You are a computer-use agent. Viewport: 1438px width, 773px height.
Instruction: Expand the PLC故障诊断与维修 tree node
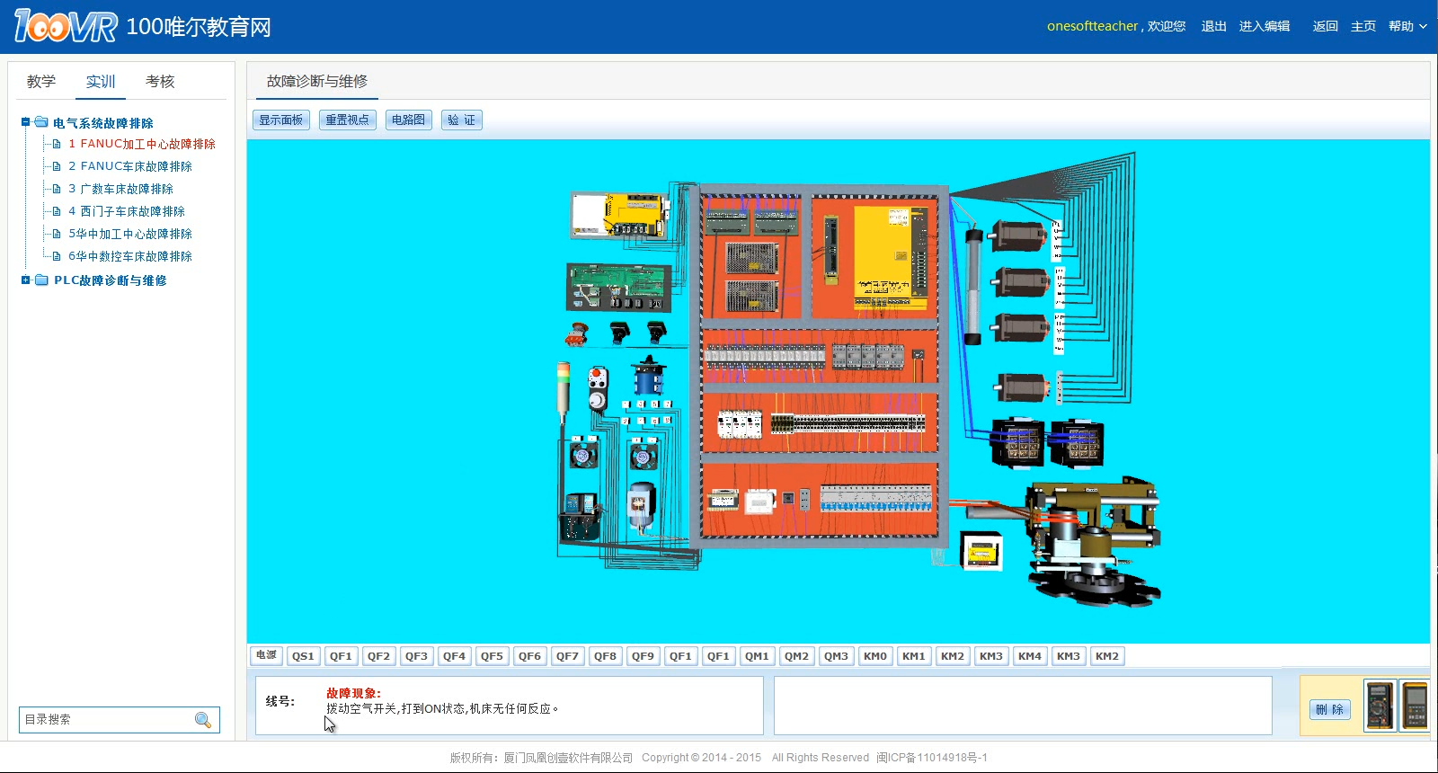26,280
